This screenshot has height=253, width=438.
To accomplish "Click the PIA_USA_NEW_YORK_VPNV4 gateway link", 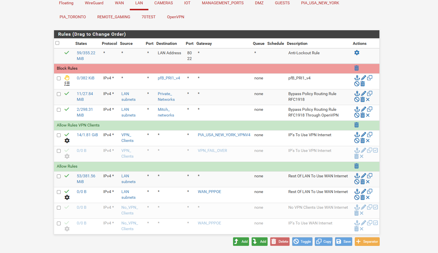I will tap(224, 135).
